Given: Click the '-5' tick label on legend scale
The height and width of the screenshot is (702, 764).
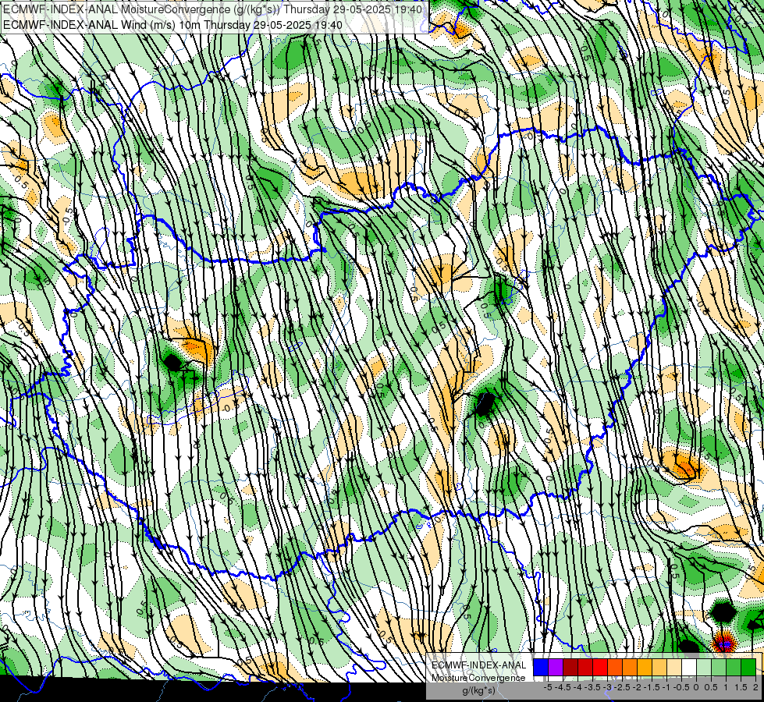Looking at the screenshot, I should [548, 687].
